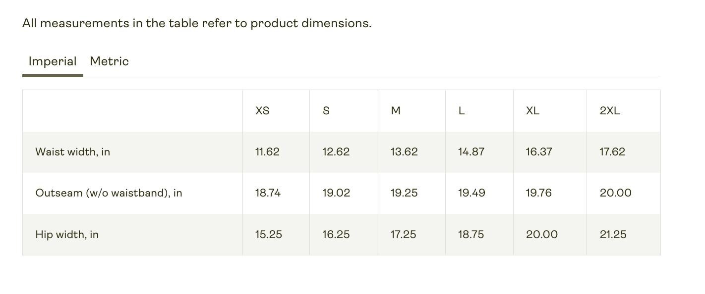Click outseam value 19.25 for M
This screenshot has height=294, width=705.
(404, 193)
